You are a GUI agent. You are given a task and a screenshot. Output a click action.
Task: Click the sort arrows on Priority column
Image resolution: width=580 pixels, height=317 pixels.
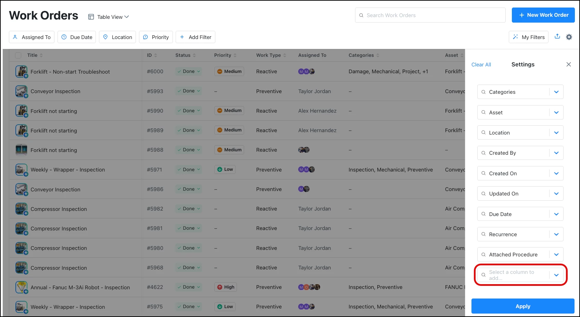235,55
